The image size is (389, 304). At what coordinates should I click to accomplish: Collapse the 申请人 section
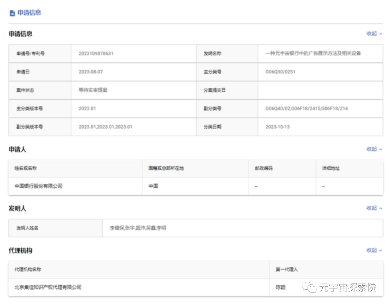[374, 149]
